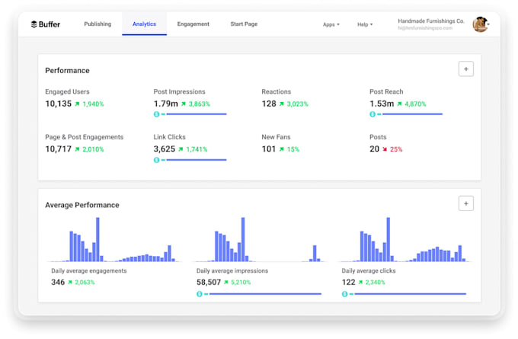Click the plus button in Average Performance panel
Image resolution: width=518 pixels, height=339 pixels.
(x=465, y=203)
